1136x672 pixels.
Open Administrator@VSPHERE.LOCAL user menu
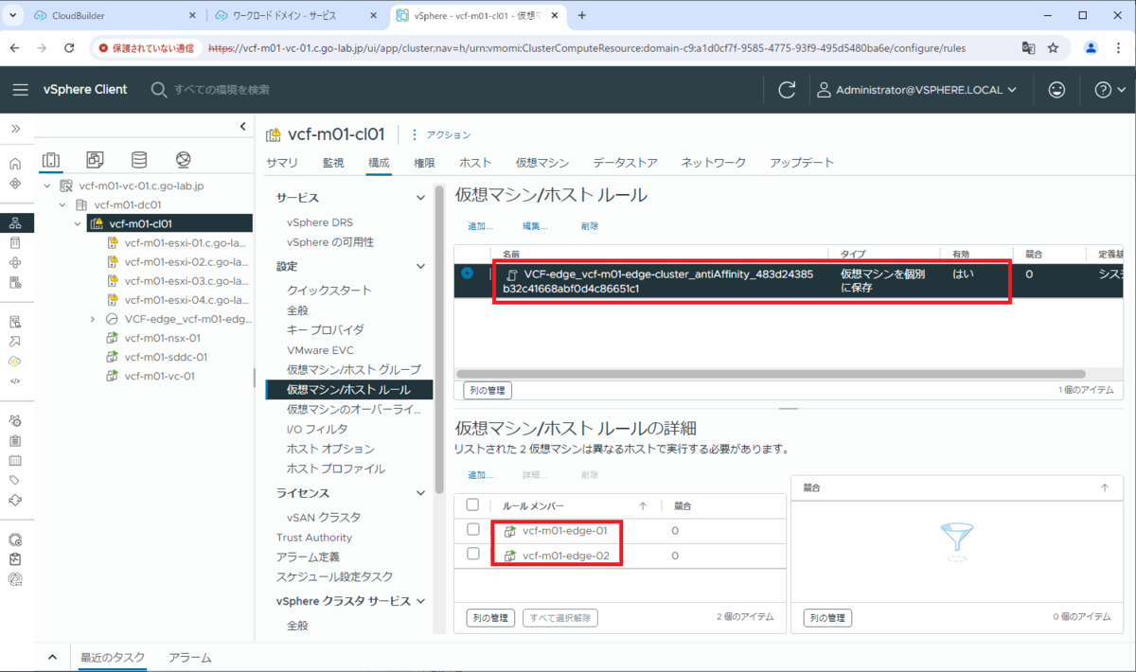(x=916, y=90)
